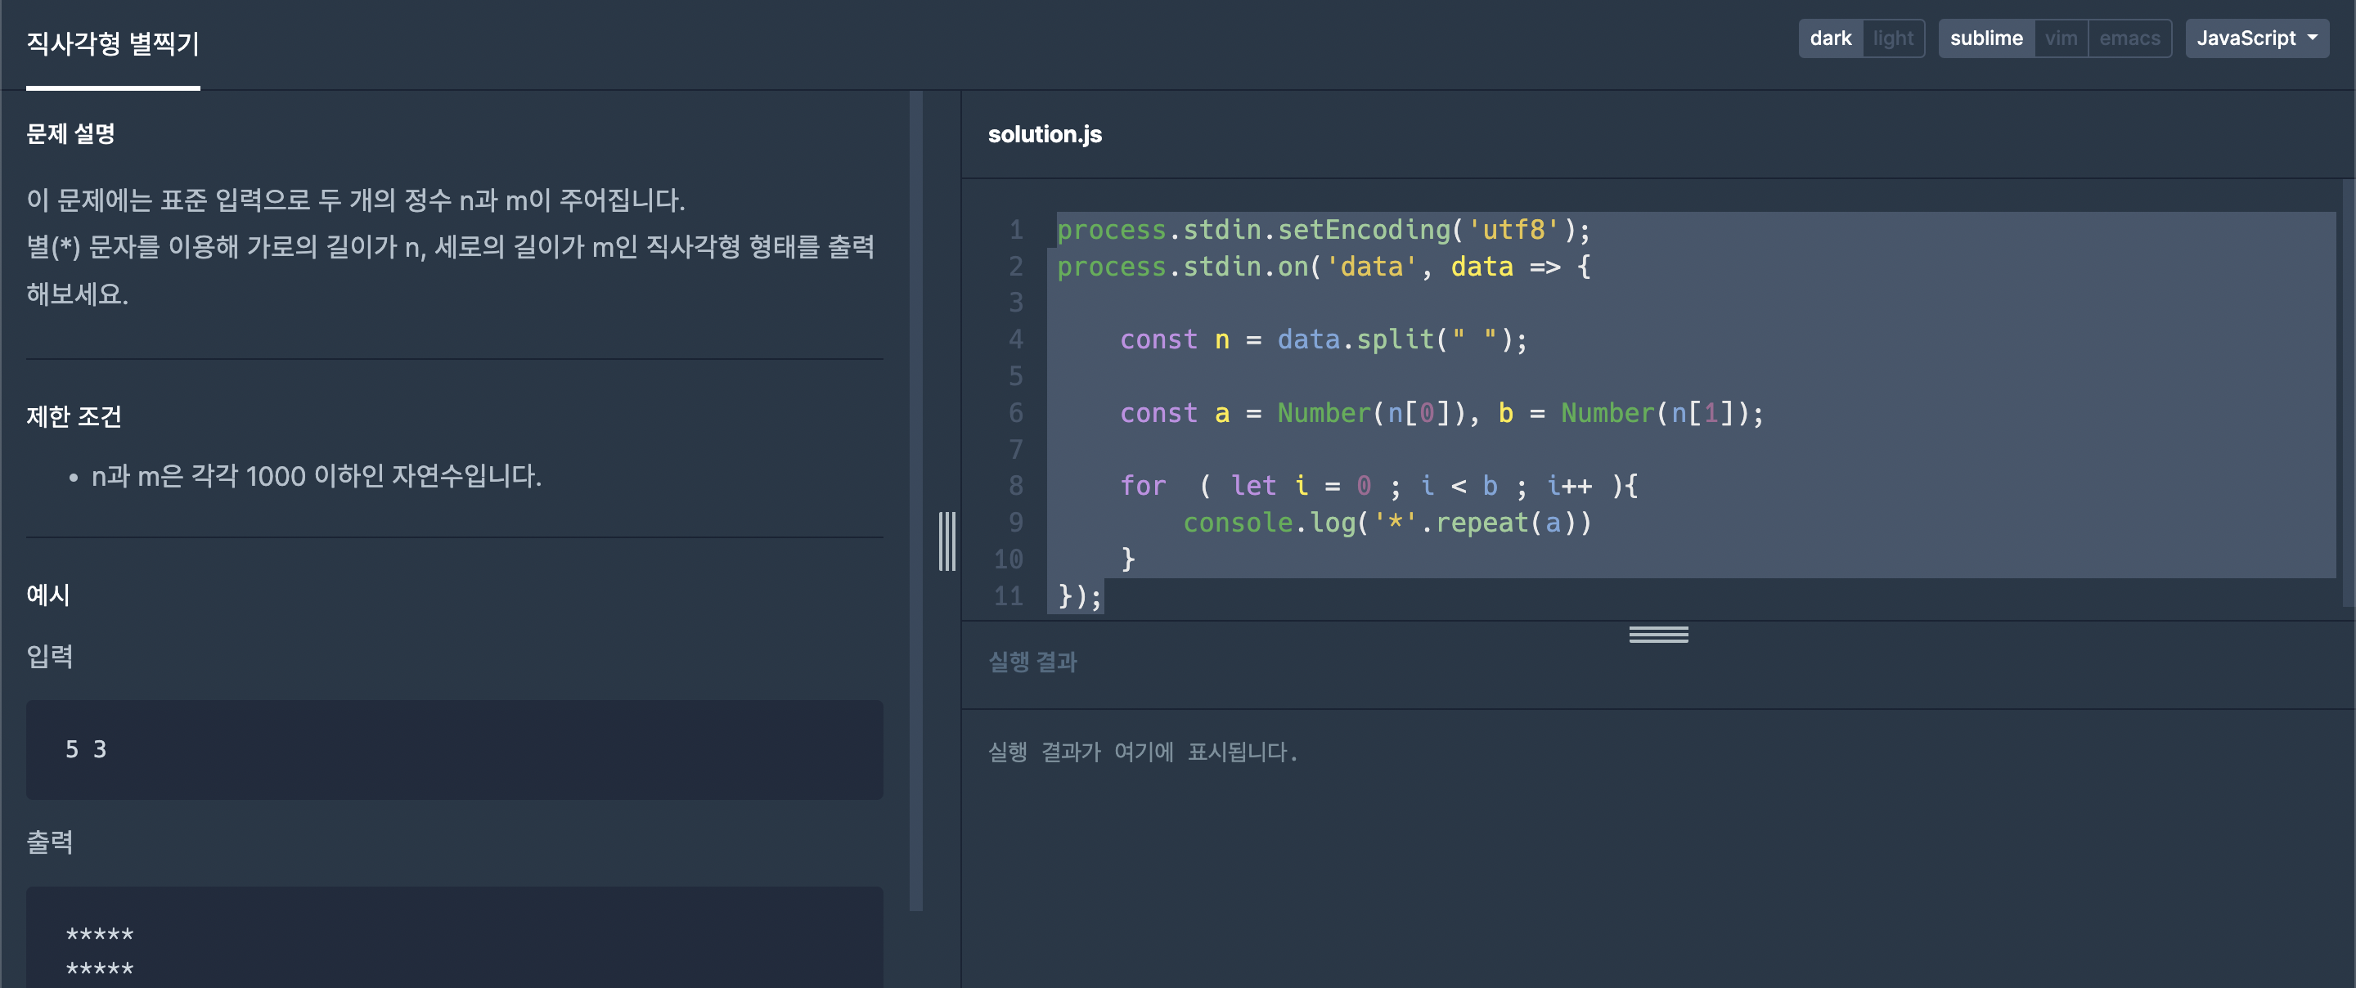This screenshot has height=988, width=2356.
Task: Click the code editor vertical scrollbar
Action: (x=2348, y=393)
